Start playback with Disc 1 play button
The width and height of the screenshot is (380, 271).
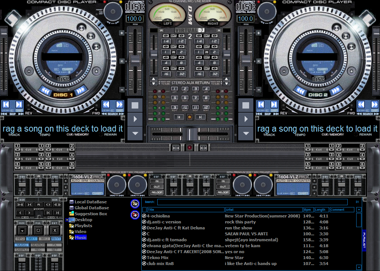click(x=135, y=119)
